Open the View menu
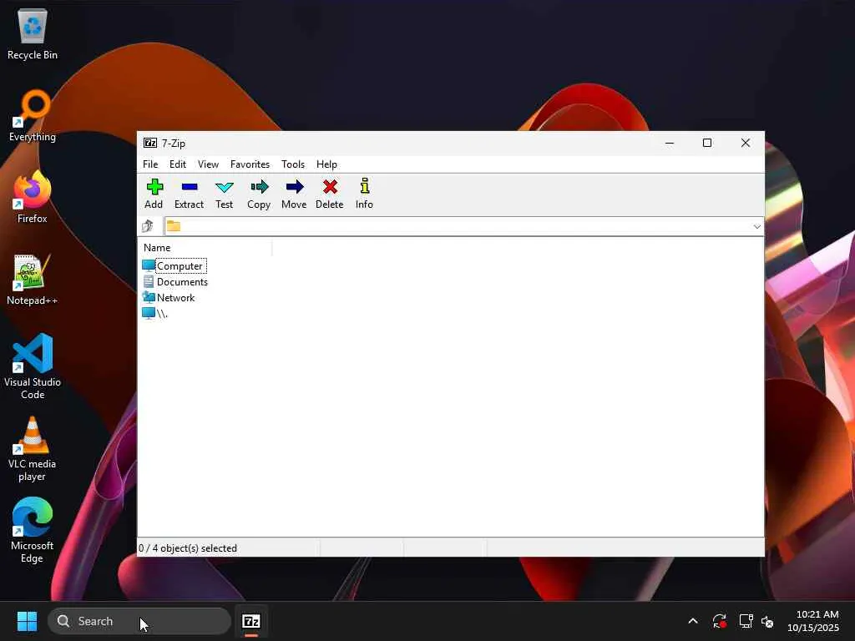This screenshot has height=641, width=855. point(208,164)
